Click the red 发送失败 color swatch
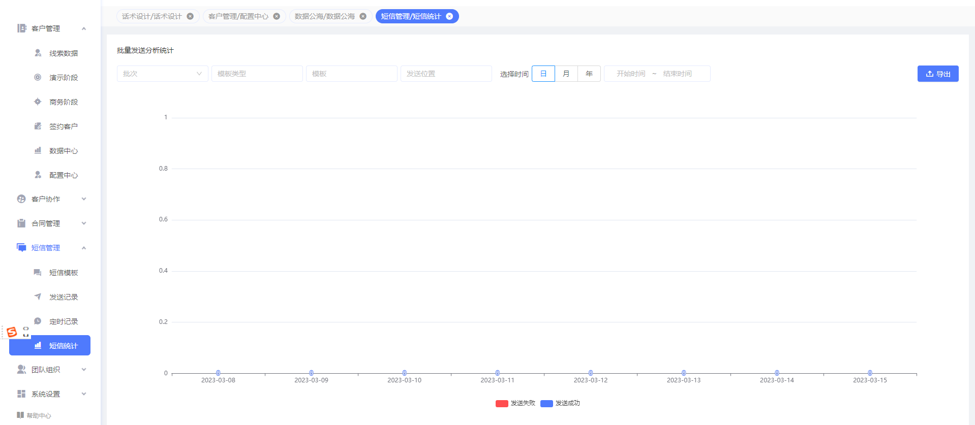This screenshot has width=975, height=425. (502, 404)
